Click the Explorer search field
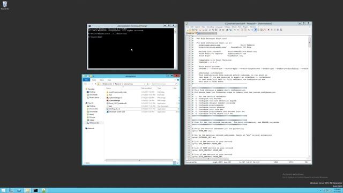The height and width of the screenshot is (193, 343). point(164,84)
